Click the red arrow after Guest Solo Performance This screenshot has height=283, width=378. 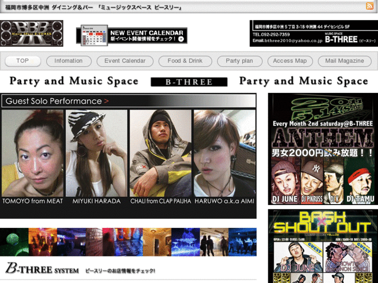point(107,101)
